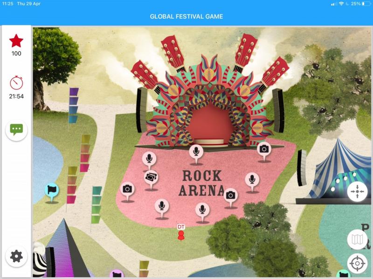Tap the battery indicator in the status bar
The image size is (373, 279).
point(366,4)
